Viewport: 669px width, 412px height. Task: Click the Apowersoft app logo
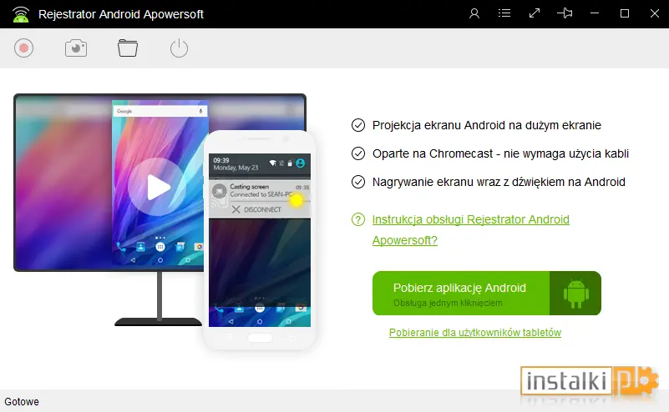point(21,14)
